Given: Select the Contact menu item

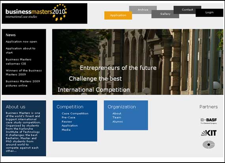Looking at the screenshot, I should pos(187,10).
